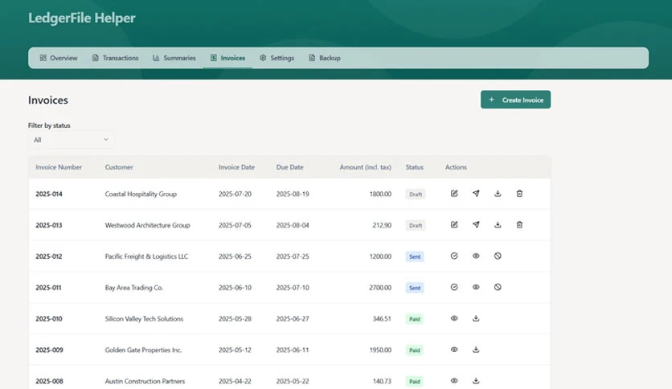This screenshot has height=389, width=672.
Task: Click invoice number 2025-009
Action: coord(49,350)
